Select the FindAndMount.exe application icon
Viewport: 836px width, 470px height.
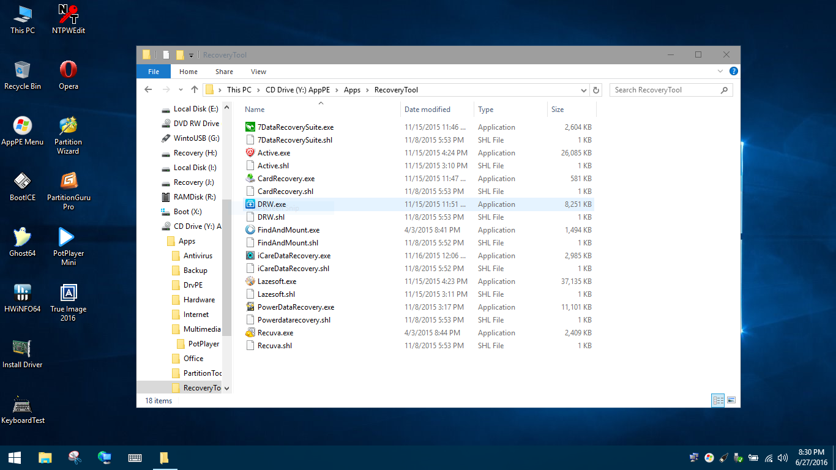250,230
